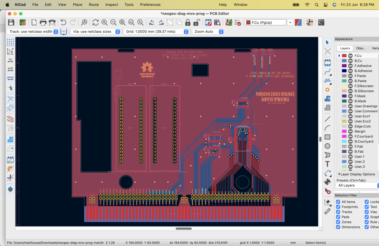Click the Print icon
The height and width of the screenshot is (246, 379).
click(43, 22)
